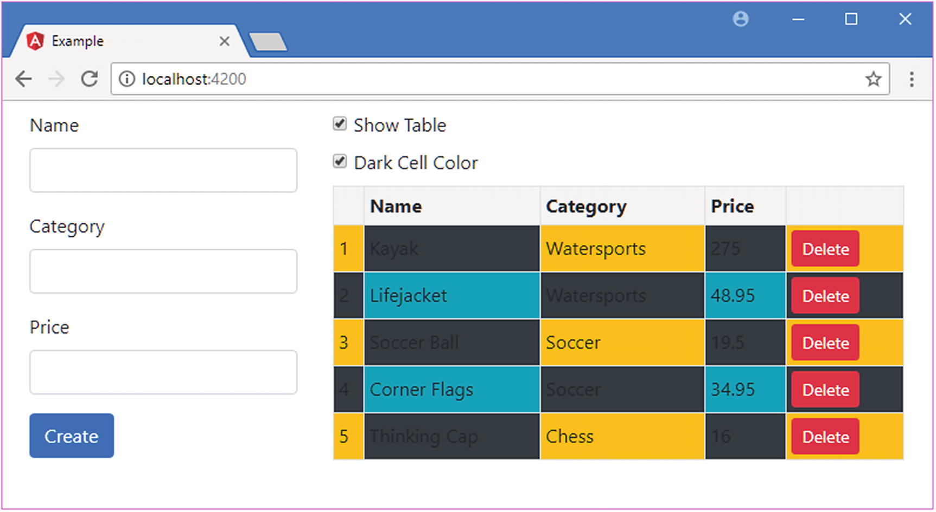The image size is (936, 512).
Task: Open a new tab with the blank tab button
Action: [268, 42]
